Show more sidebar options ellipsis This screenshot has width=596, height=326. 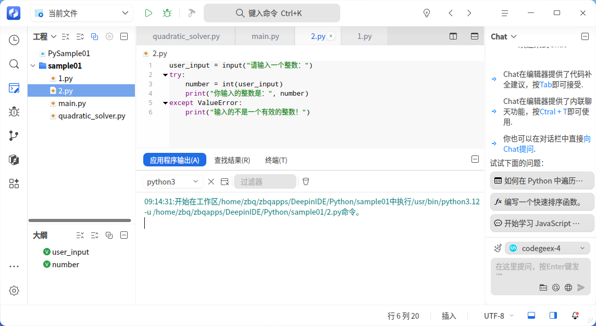[14, 266]
